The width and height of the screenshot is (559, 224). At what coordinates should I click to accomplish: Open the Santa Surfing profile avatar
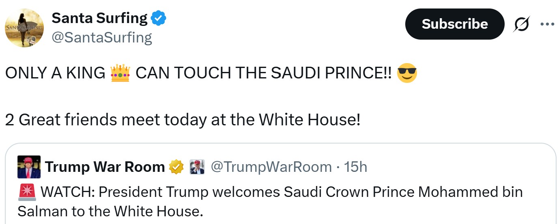[x=24, y=28]
